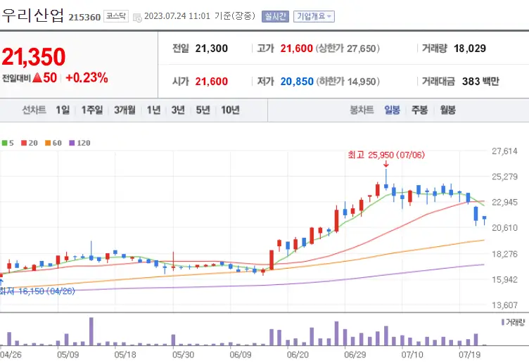Open the 기업개요 dropdown

(314, 16)
